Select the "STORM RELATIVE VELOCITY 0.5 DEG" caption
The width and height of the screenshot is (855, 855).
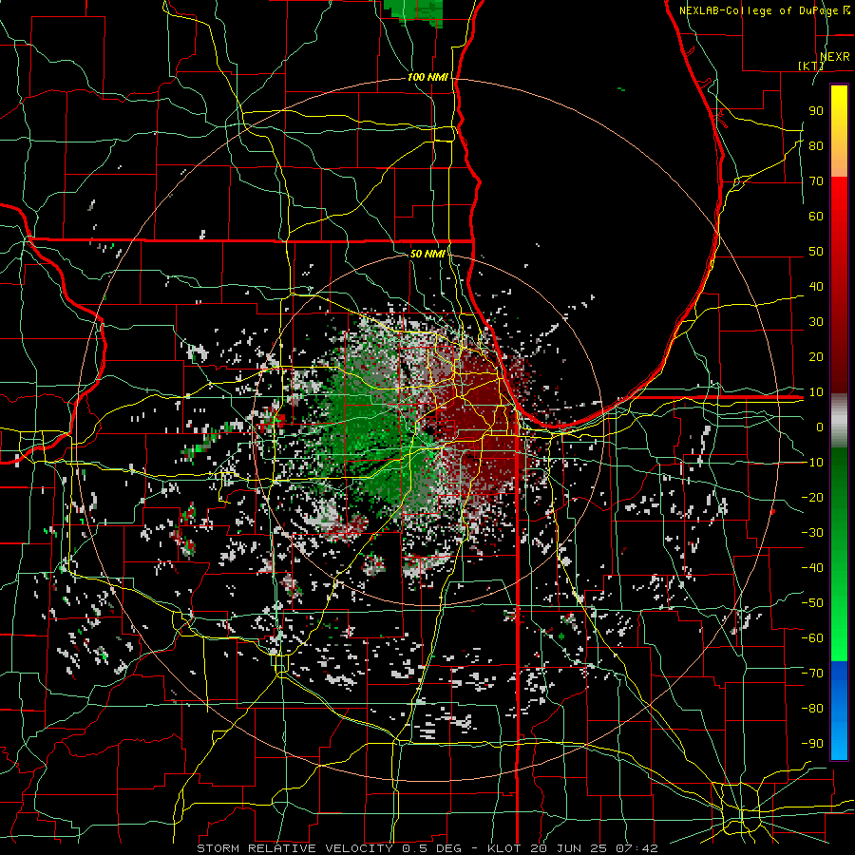point(329,848)
